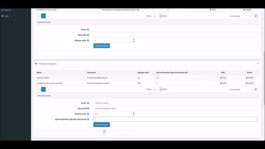Select page 1 in manufacturer templates pager
This screenshot has height=149, width=265.
click(x=43, y=16)
